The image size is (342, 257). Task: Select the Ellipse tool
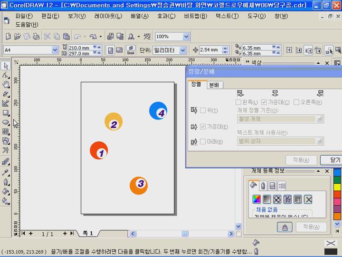point(6,122)
